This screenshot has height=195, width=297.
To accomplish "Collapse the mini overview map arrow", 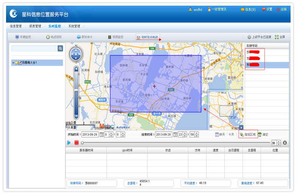I will click(241, 128).
